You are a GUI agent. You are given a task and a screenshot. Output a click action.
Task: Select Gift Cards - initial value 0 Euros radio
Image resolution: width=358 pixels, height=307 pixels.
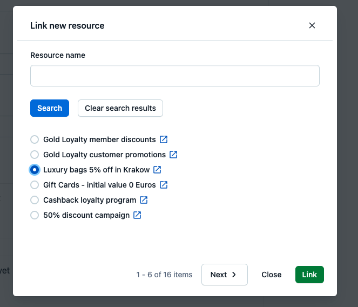click(35, 185)
